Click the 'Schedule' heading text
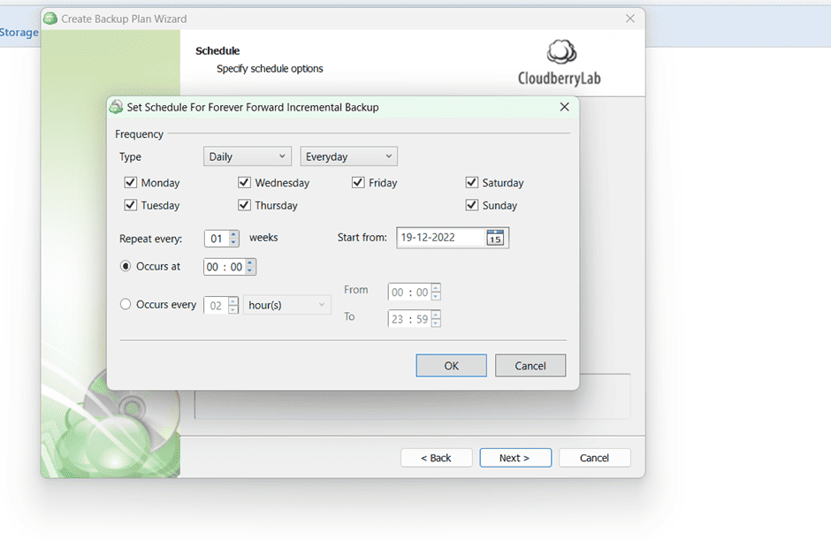831x540 pixels. coord(217,51)
